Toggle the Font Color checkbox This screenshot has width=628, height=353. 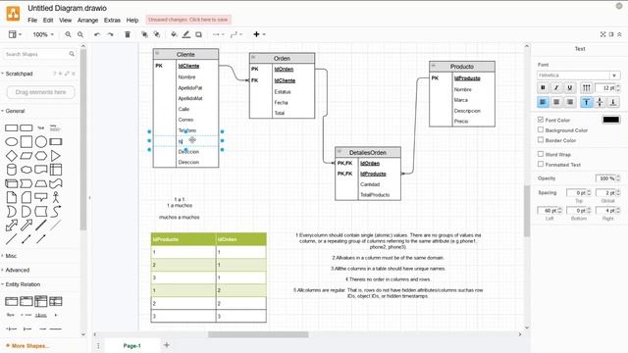point(541,120)
